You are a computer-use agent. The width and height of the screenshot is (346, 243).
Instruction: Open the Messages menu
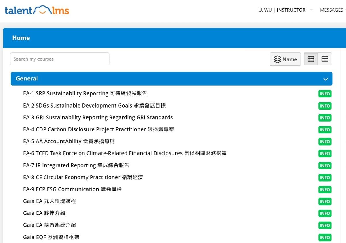point(332,10)
